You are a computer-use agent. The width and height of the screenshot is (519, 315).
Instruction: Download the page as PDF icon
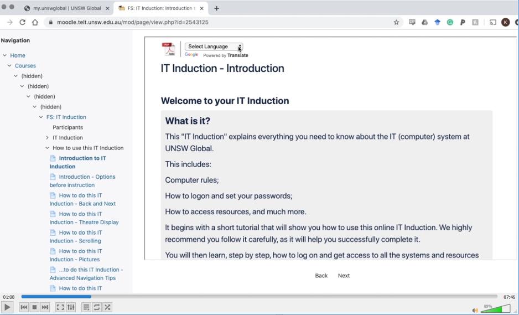[x=168, y=49]
